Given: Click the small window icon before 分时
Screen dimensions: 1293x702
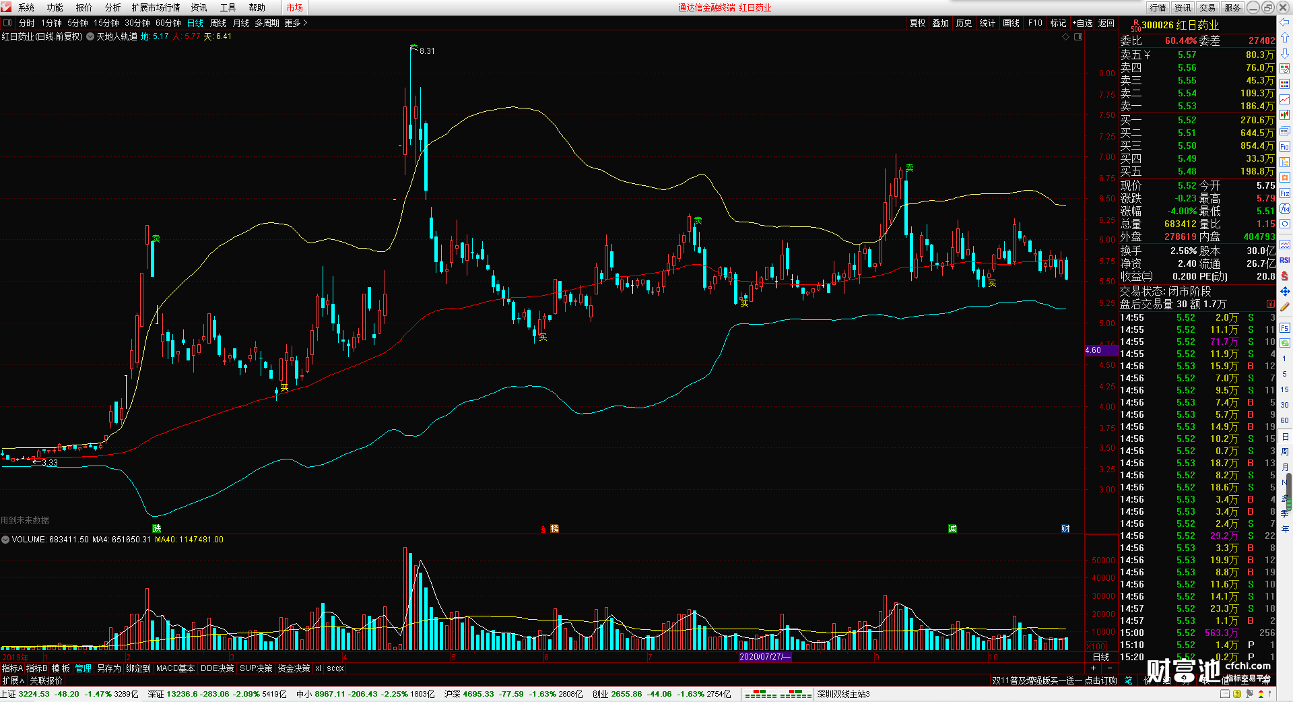Looking at the screenshot, I should 7,23.
